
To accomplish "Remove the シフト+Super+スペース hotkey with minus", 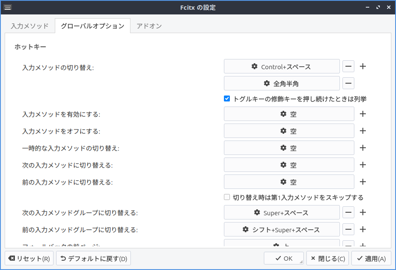I will point(348,229).
